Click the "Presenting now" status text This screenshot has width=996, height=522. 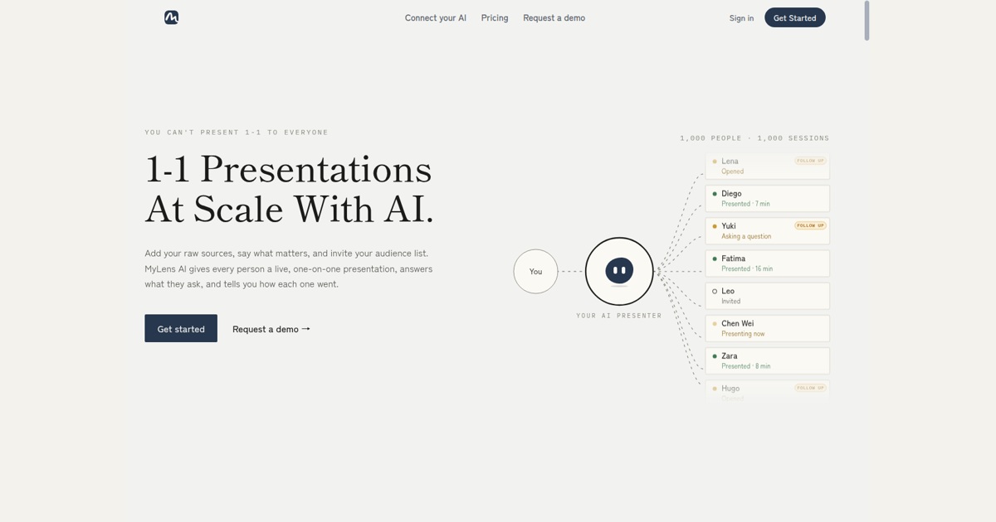coord(743,334)
